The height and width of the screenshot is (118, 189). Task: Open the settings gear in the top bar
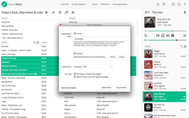(179, 4)
